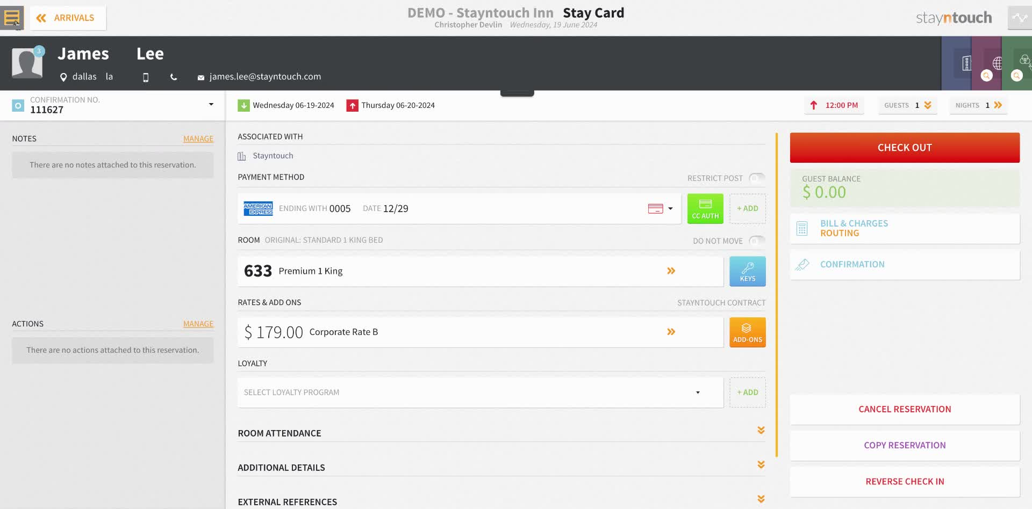Click the CC Auth button
The width and height of the screenshot is (1032, 509).
click(705, 208)
